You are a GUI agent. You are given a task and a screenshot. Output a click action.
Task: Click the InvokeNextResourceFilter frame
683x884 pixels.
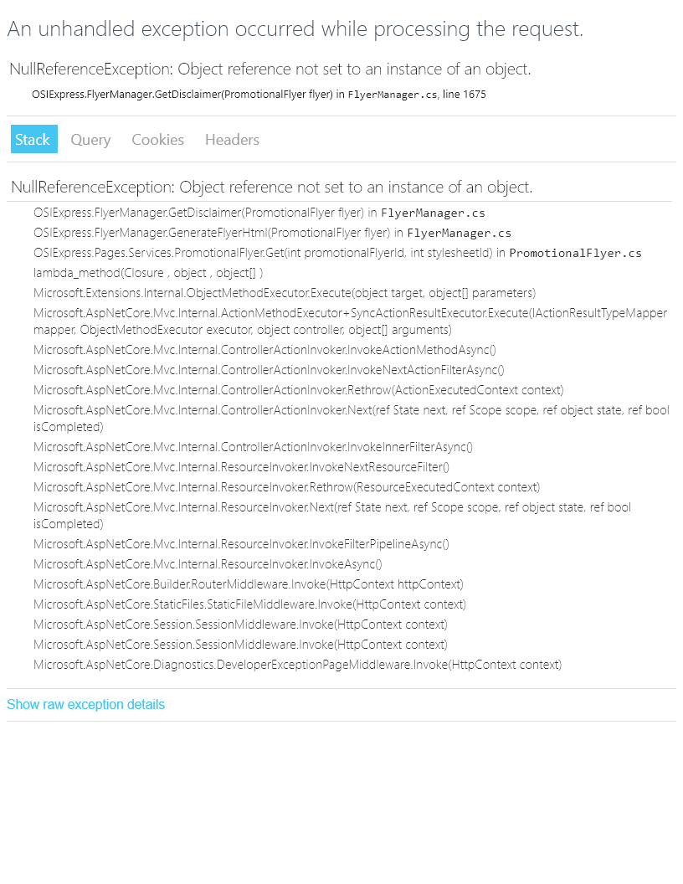coord(241,467)
